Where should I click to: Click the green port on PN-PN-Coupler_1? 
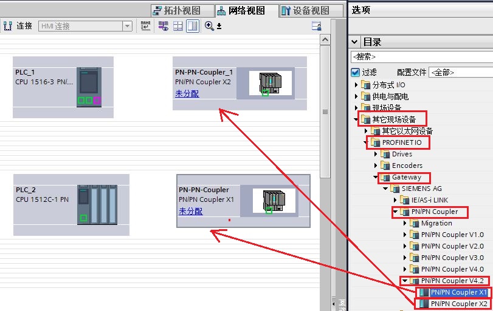[266, 93]
